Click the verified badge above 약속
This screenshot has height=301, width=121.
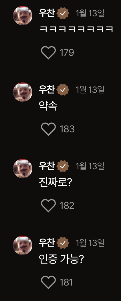pos(63,90)
